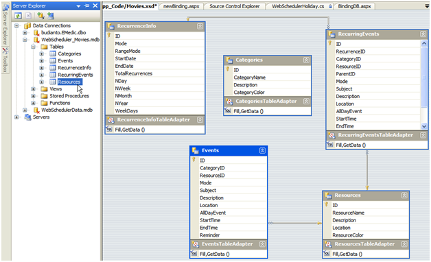Click the Stop Refresh icon in Server Explorer
This screenshot has height=262, width=431.
[x=29, y=16]
